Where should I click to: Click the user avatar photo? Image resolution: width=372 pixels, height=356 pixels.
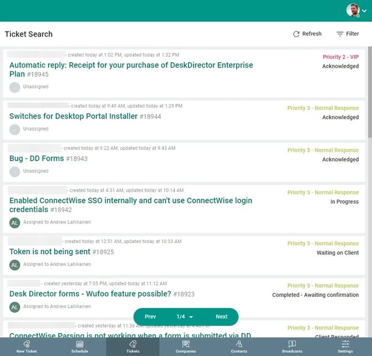click(353, 10)
